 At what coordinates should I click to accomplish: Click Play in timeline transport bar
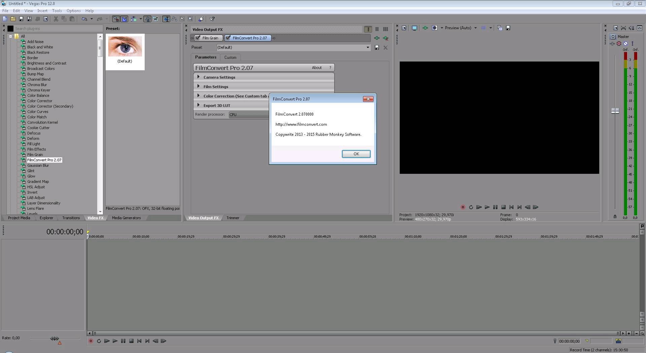115,341
